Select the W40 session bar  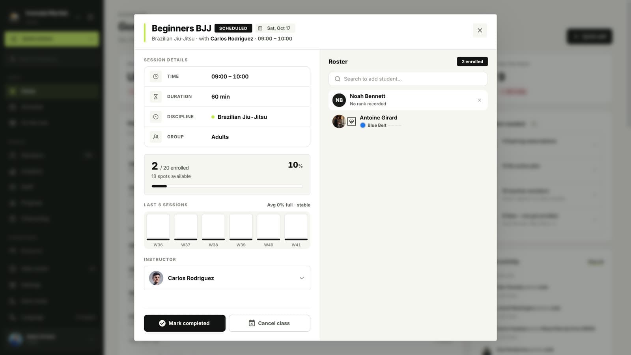coord(269,227)
